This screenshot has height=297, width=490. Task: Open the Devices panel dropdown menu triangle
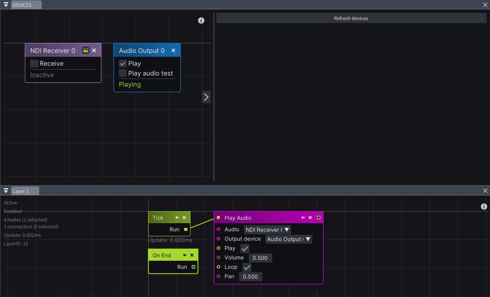pos(6,5)
